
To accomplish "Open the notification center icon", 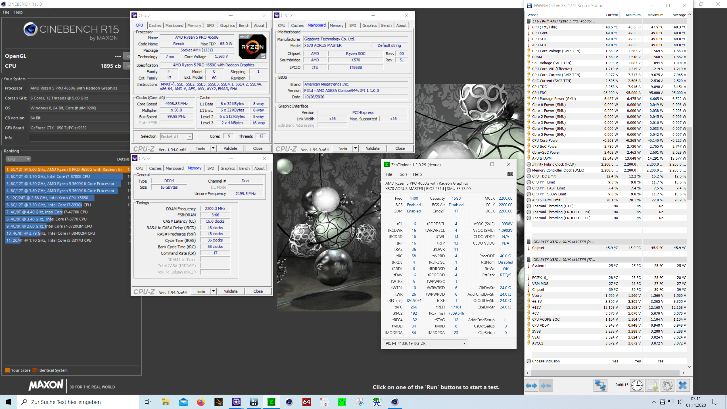I will [x=715, y=402].
